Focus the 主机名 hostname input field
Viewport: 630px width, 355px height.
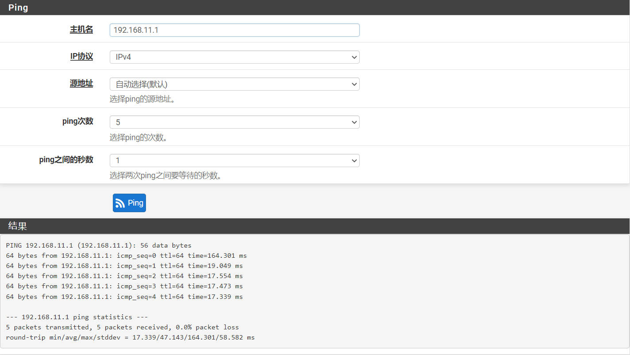[234, 30]
